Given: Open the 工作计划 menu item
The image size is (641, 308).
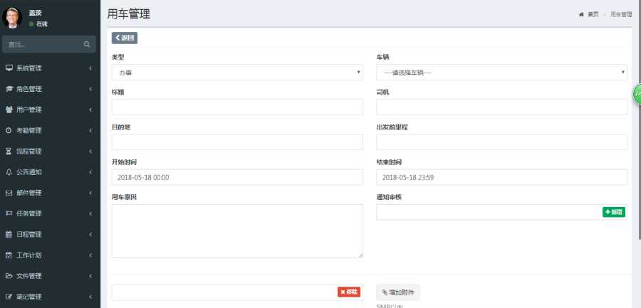Looking at the screenshot, I should click(50, 255).
